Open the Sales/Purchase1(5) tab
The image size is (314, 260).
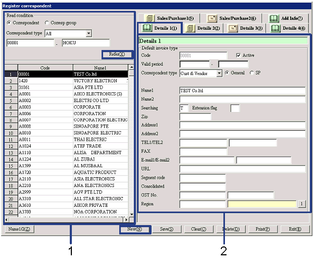click(169, 18)
